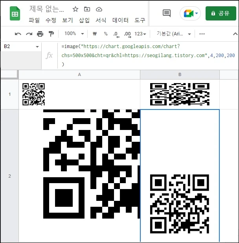Open the 123 number format dropdown
Screen dimensions: 239x243
[x=140, y=34]
